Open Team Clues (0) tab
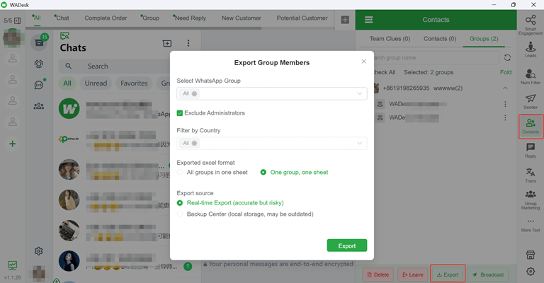This screenshot has height=283, width=544. (390, 39)
